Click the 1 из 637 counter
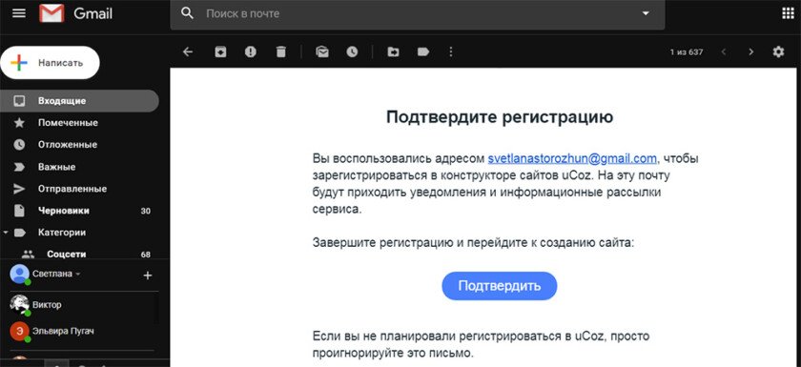Image resolution: width=801 pixels, height=367 pixels. point(686,52)
